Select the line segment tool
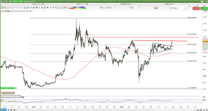The height and width of the screenshot is (111, 208). (x=22, y=8)
